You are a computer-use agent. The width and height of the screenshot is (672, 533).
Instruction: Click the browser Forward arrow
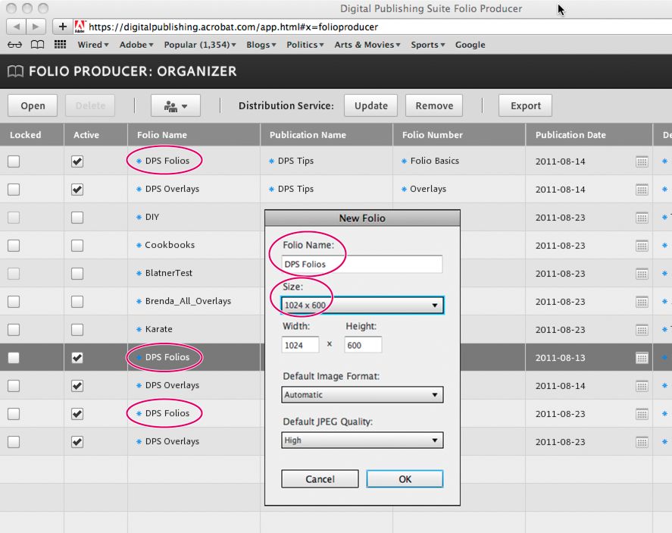click(x=36, y=27)
